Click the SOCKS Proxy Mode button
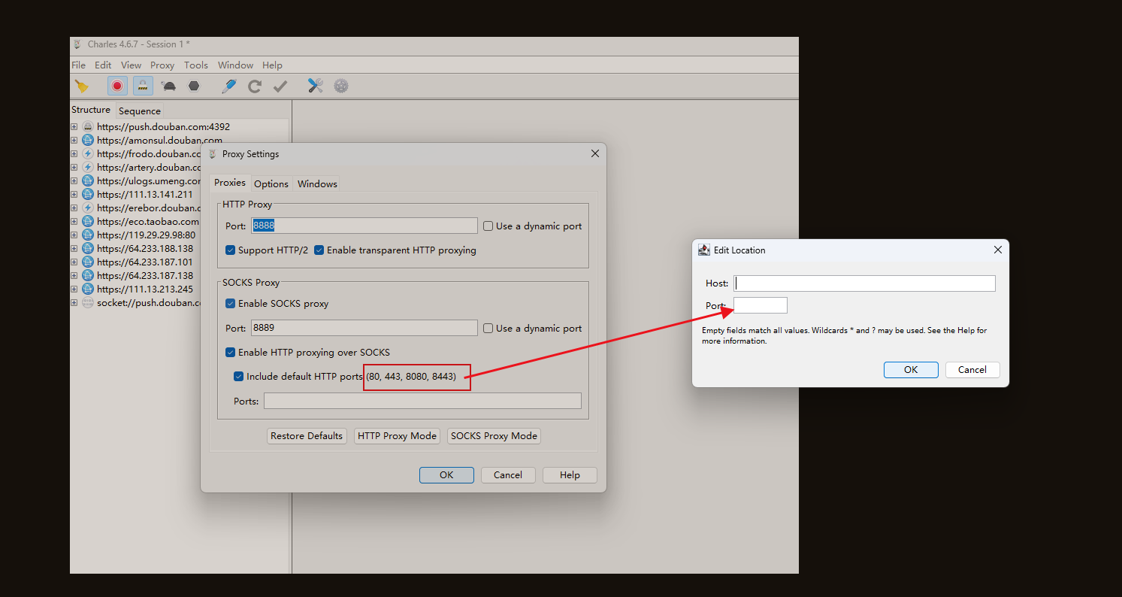 click(x=494, y=436)
